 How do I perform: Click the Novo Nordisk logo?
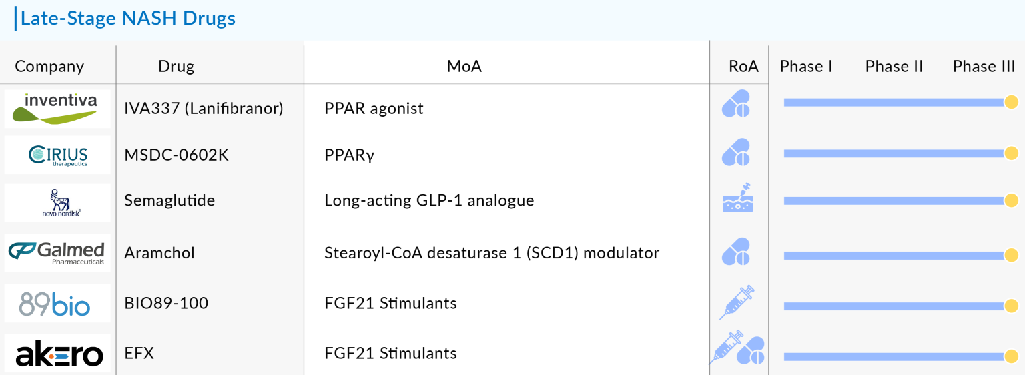point(57,203)
